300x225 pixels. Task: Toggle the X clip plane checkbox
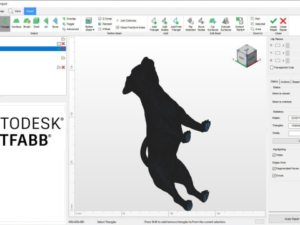pyautogui.click(x=277, y=46)
